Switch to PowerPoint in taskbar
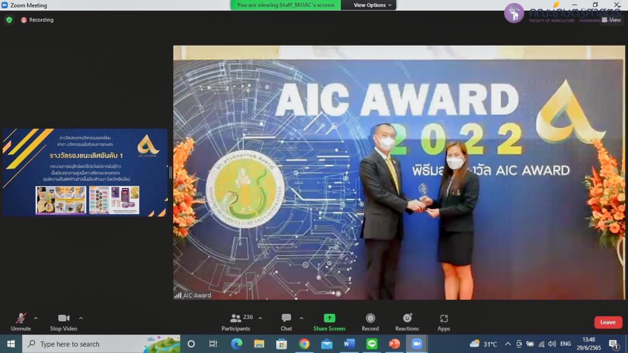628x353 pixels. click(394, 344)
